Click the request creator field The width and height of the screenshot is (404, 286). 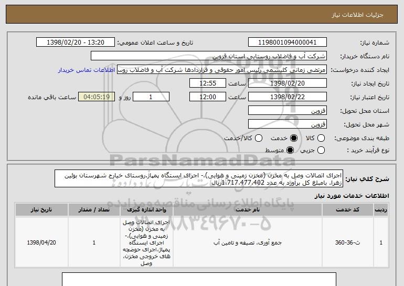[222, 70]
